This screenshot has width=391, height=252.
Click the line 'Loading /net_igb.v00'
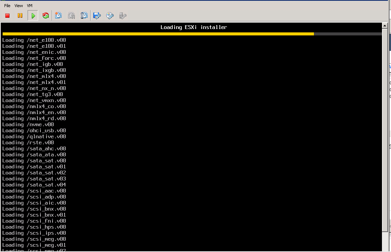click(x=32, y=64)
